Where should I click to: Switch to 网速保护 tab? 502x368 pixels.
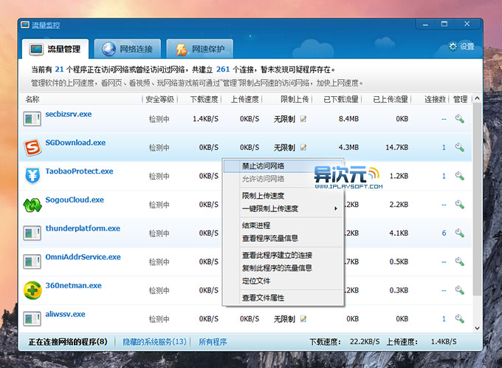(200, 49)
